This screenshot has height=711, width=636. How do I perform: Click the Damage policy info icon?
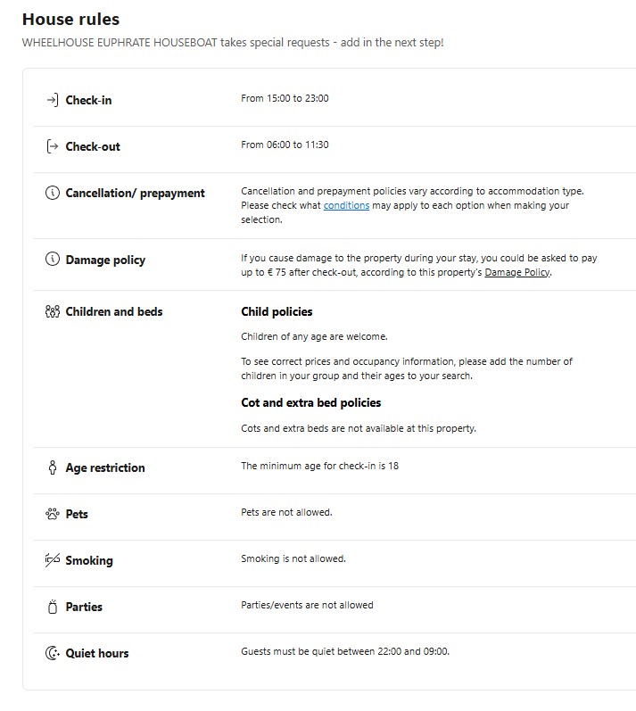[52, 260]
